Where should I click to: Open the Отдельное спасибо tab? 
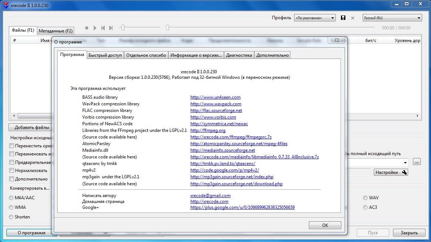[146, 55]
